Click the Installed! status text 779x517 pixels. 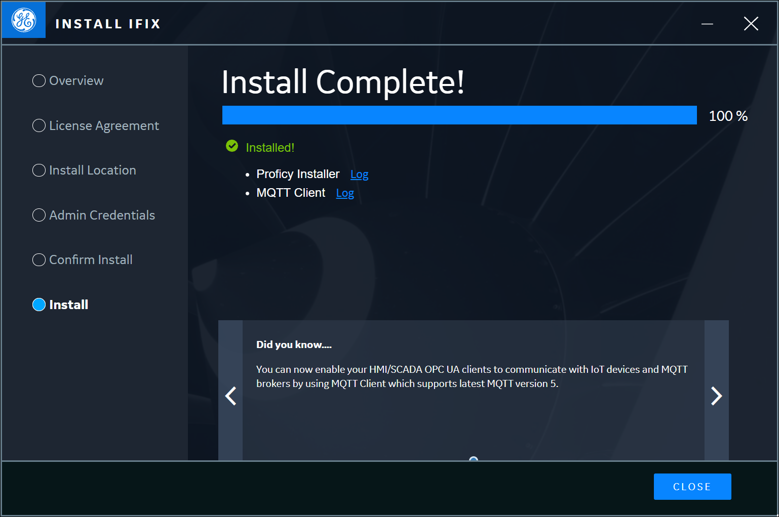coord(270,148)
